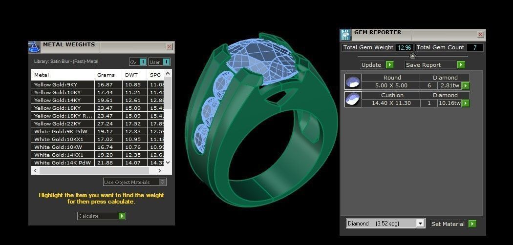Viewport: 513px width, 245px height.
Task: Collapse the Gem Reporter header expander arrow
Action: click(x=412, y=56)
